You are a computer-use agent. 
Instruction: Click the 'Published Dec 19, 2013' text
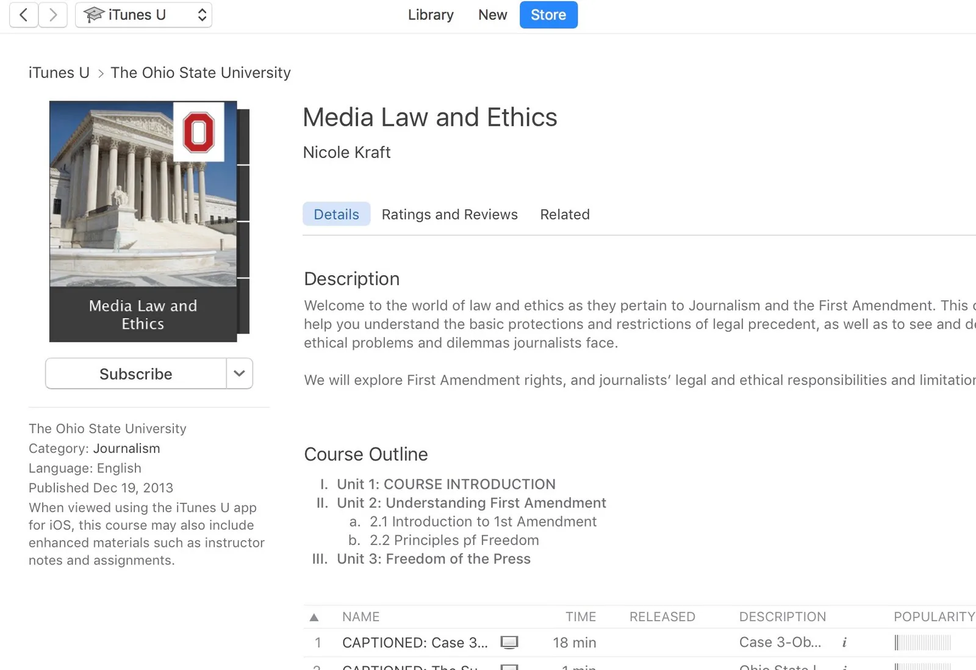101,488
